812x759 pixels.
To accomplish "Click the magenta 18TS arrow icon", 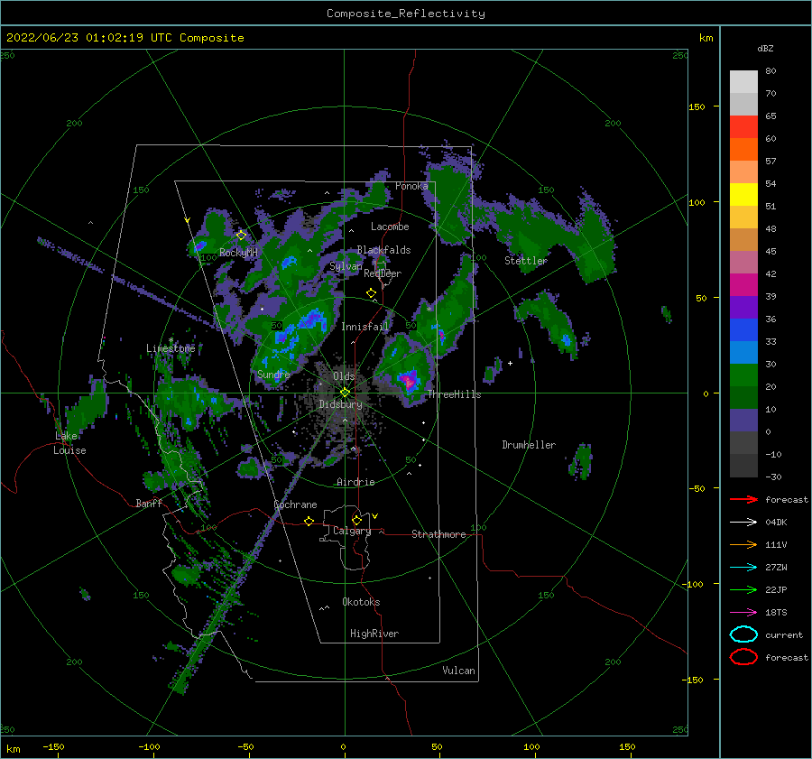I will coord(743,612).
